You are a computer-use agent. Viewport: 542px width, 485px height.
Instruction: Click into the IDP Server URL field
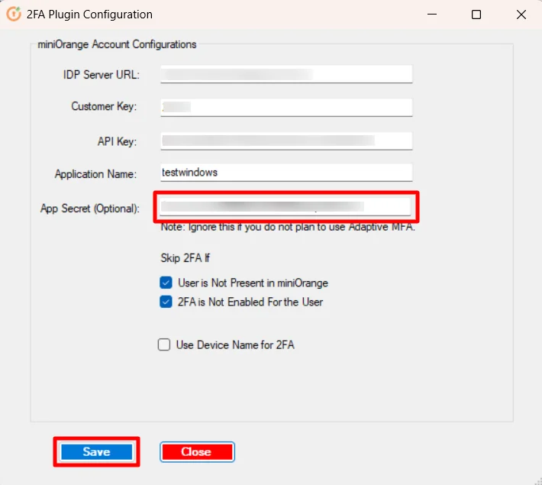point(286,74)
